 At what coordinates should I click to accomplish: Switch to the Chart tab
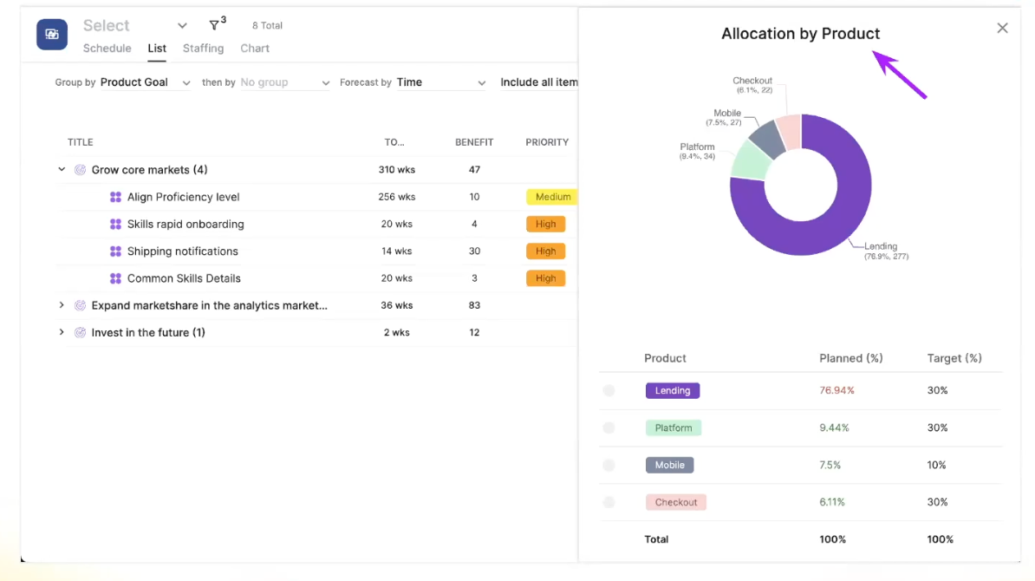pos(255,49)
